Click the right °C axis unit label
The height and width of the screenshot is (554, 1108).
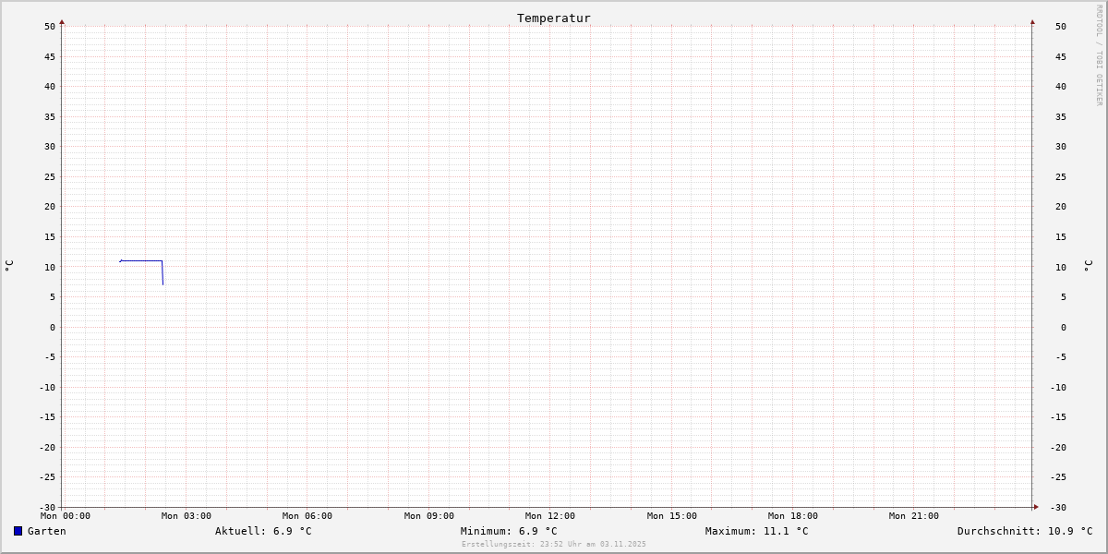tap(1088, 265)
